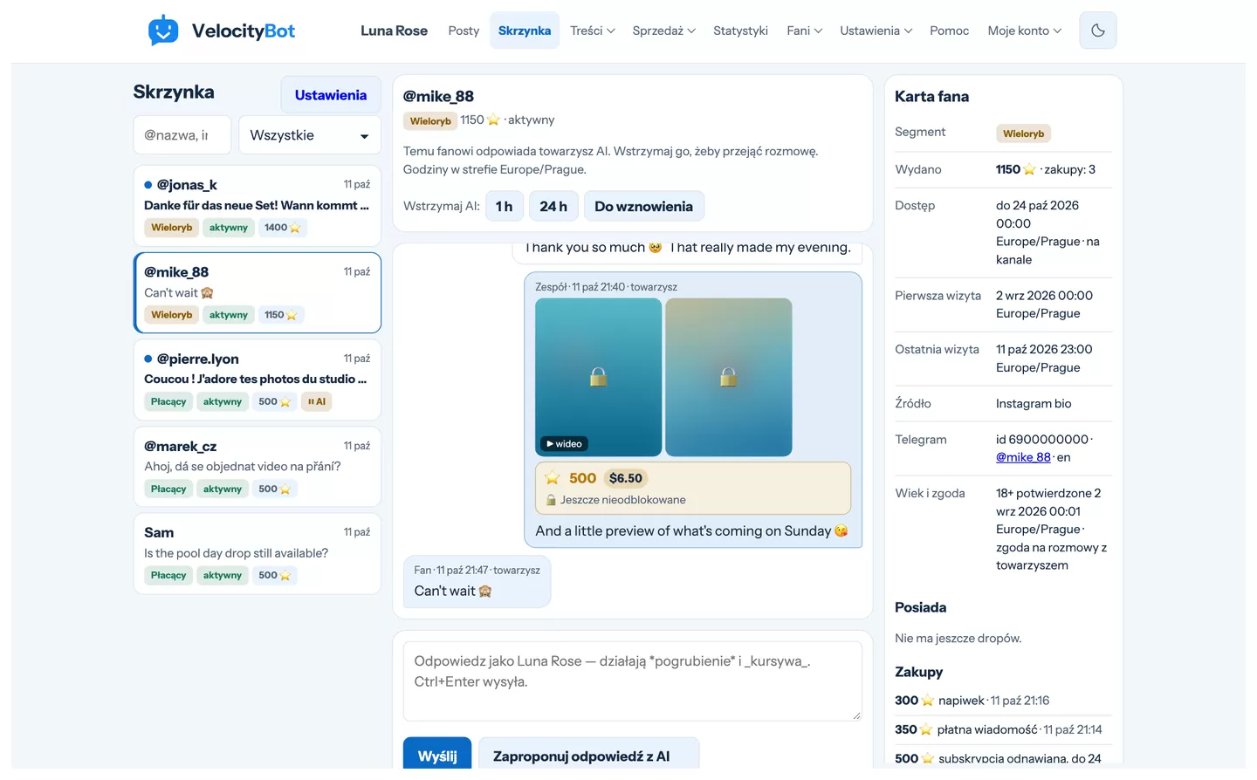Click the wideo play badge
This screenshot has height=780, width=1257.
pyautogui.click(x=564, y=444)
